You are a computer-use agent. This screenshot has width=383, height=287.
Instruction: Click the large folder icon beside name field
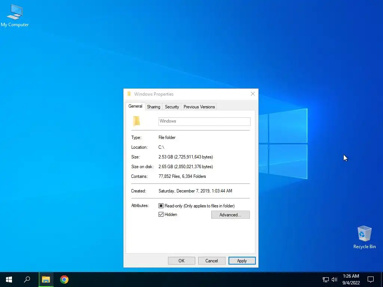tap(137, 121)
